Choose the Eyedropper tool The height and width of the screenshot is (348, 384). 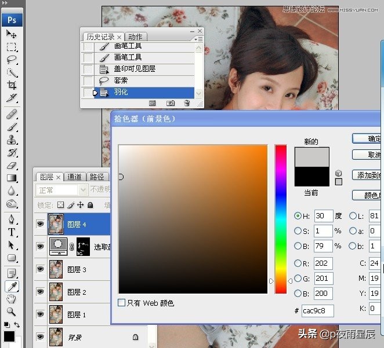11,286
